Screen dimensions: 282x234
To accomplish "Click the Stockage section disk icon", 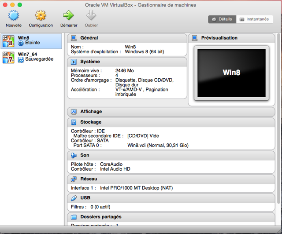I will coord(74,122).
